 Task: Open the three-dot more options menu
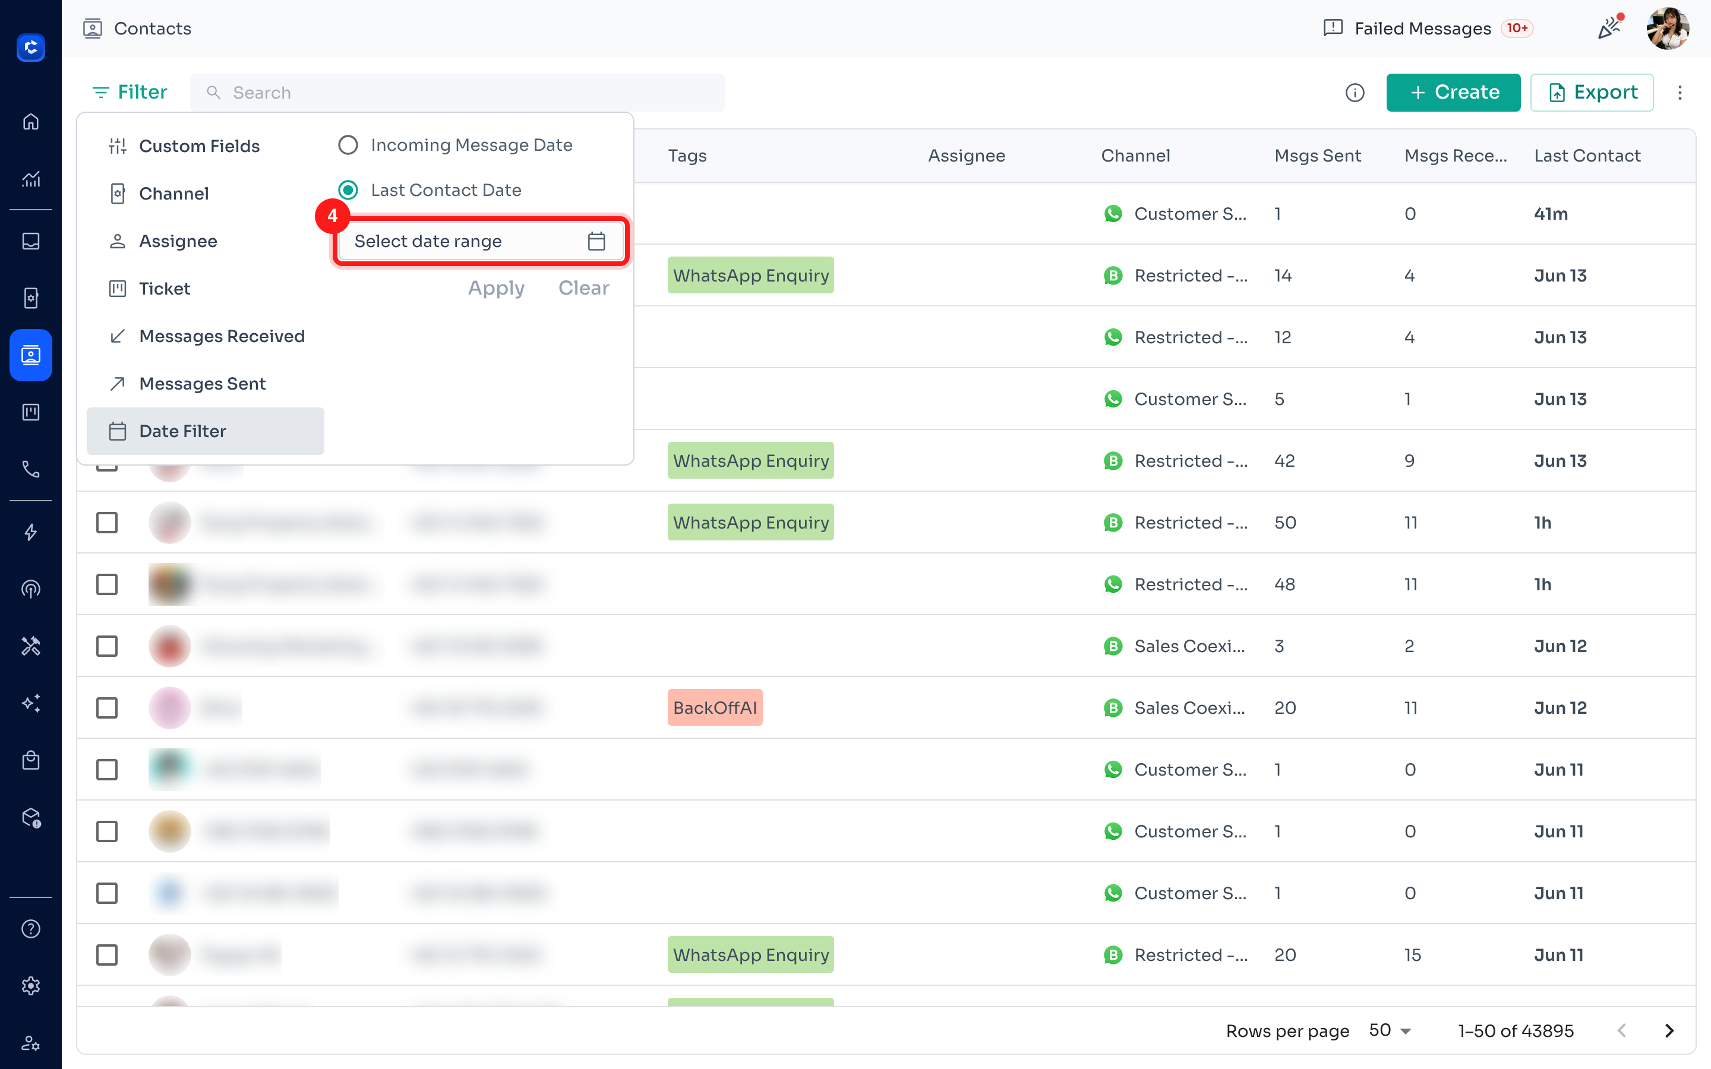click(1680, 93)
